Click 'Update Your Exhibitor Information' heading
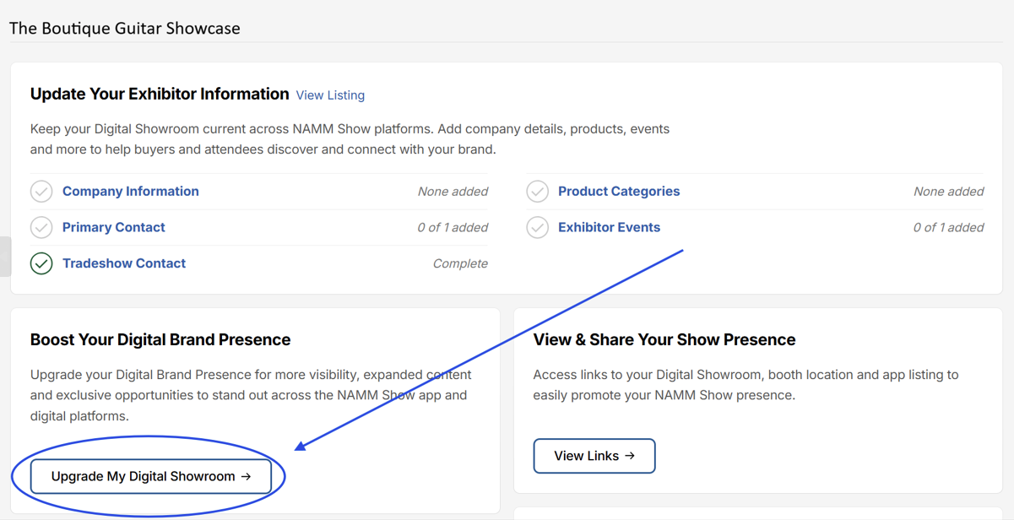Image resolution: width=1014 pixels, height=520 pixels. [160, 94]
